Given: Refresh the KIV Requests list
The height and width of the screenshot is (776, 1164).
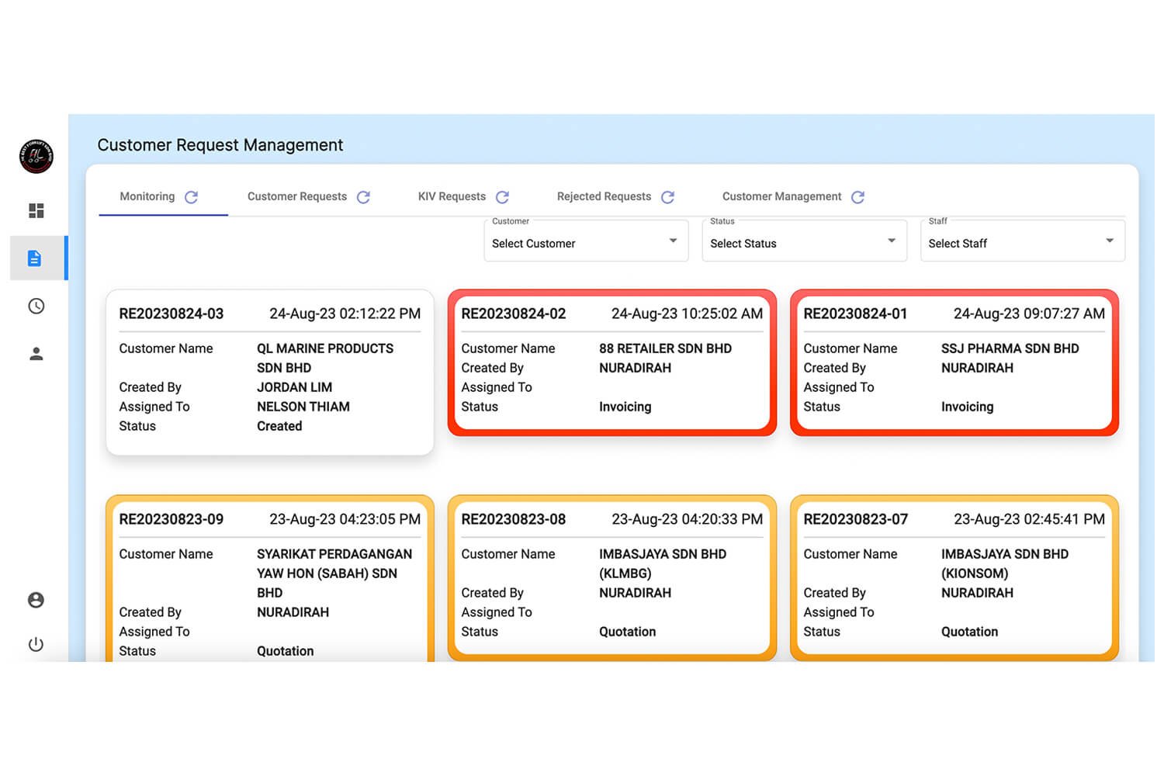Looking at the screenshot, I should point(502,197).
